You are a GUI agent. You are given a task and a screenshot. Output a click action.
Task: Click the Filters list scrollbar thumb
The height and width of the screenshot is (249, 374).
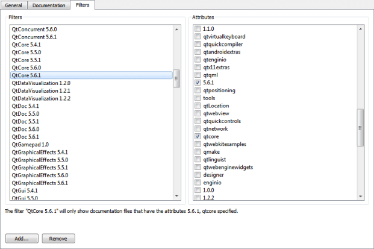[176, 78]
